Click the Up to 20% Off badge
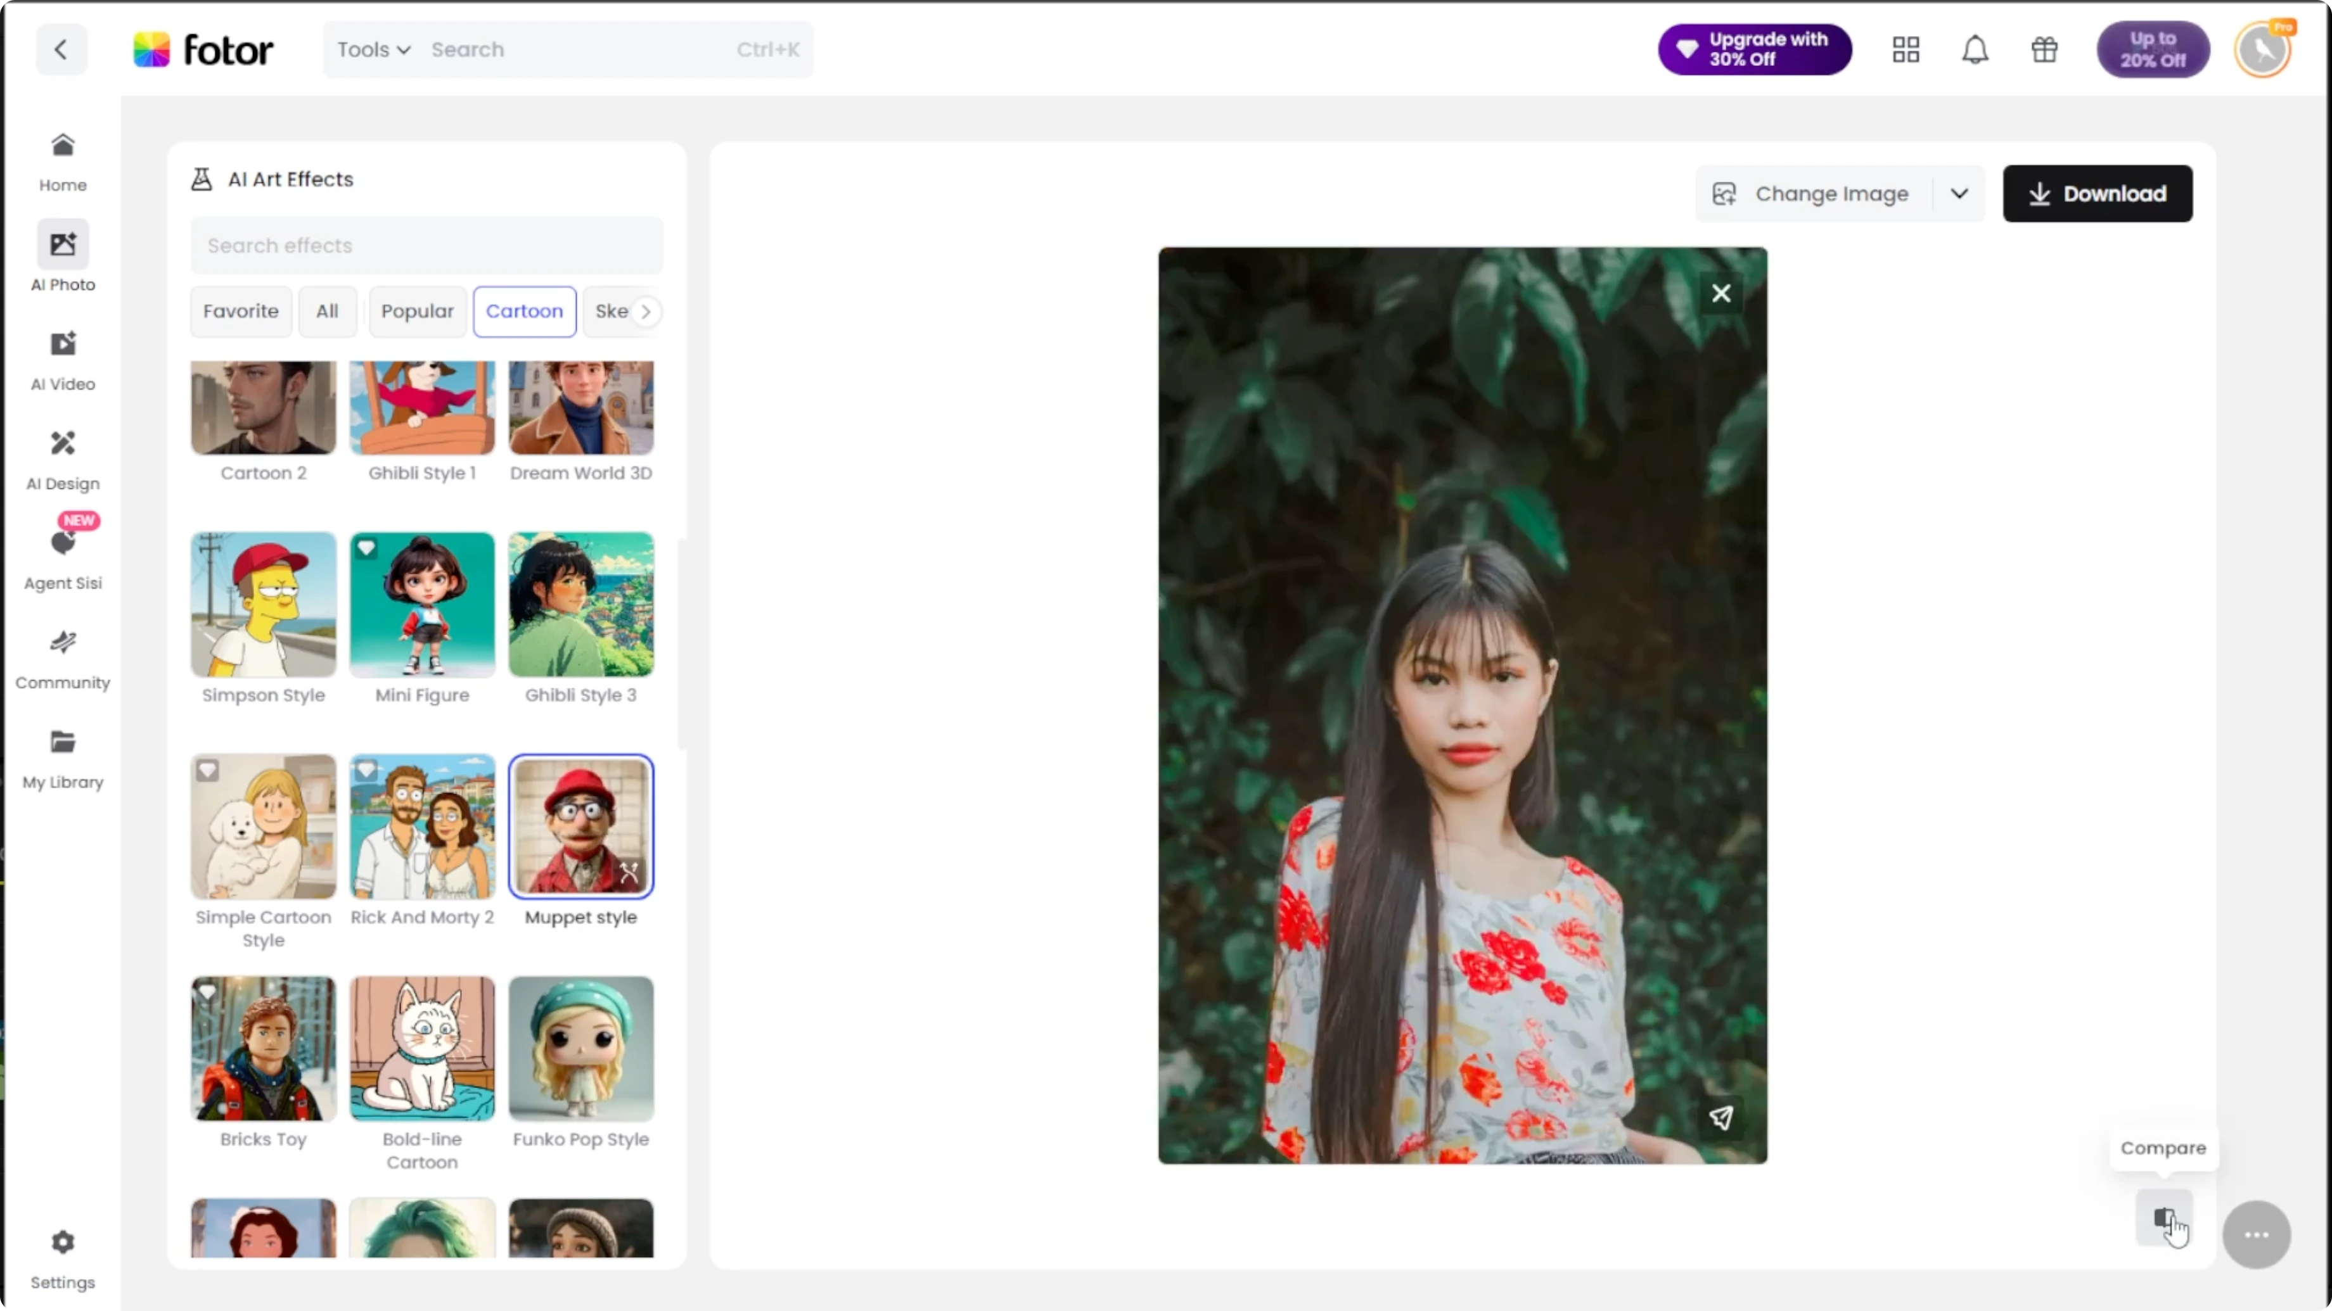This screenshot has height=1311, width=2332. pos(2152,49)
